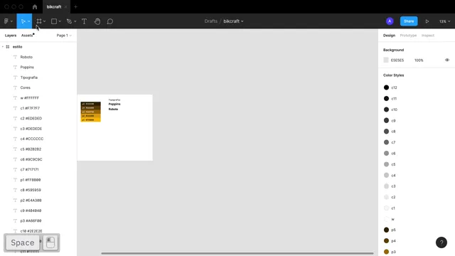Open the bikcraft file name dropdown
This screenshot has height=256, width=455.
[x=233, y=21]
